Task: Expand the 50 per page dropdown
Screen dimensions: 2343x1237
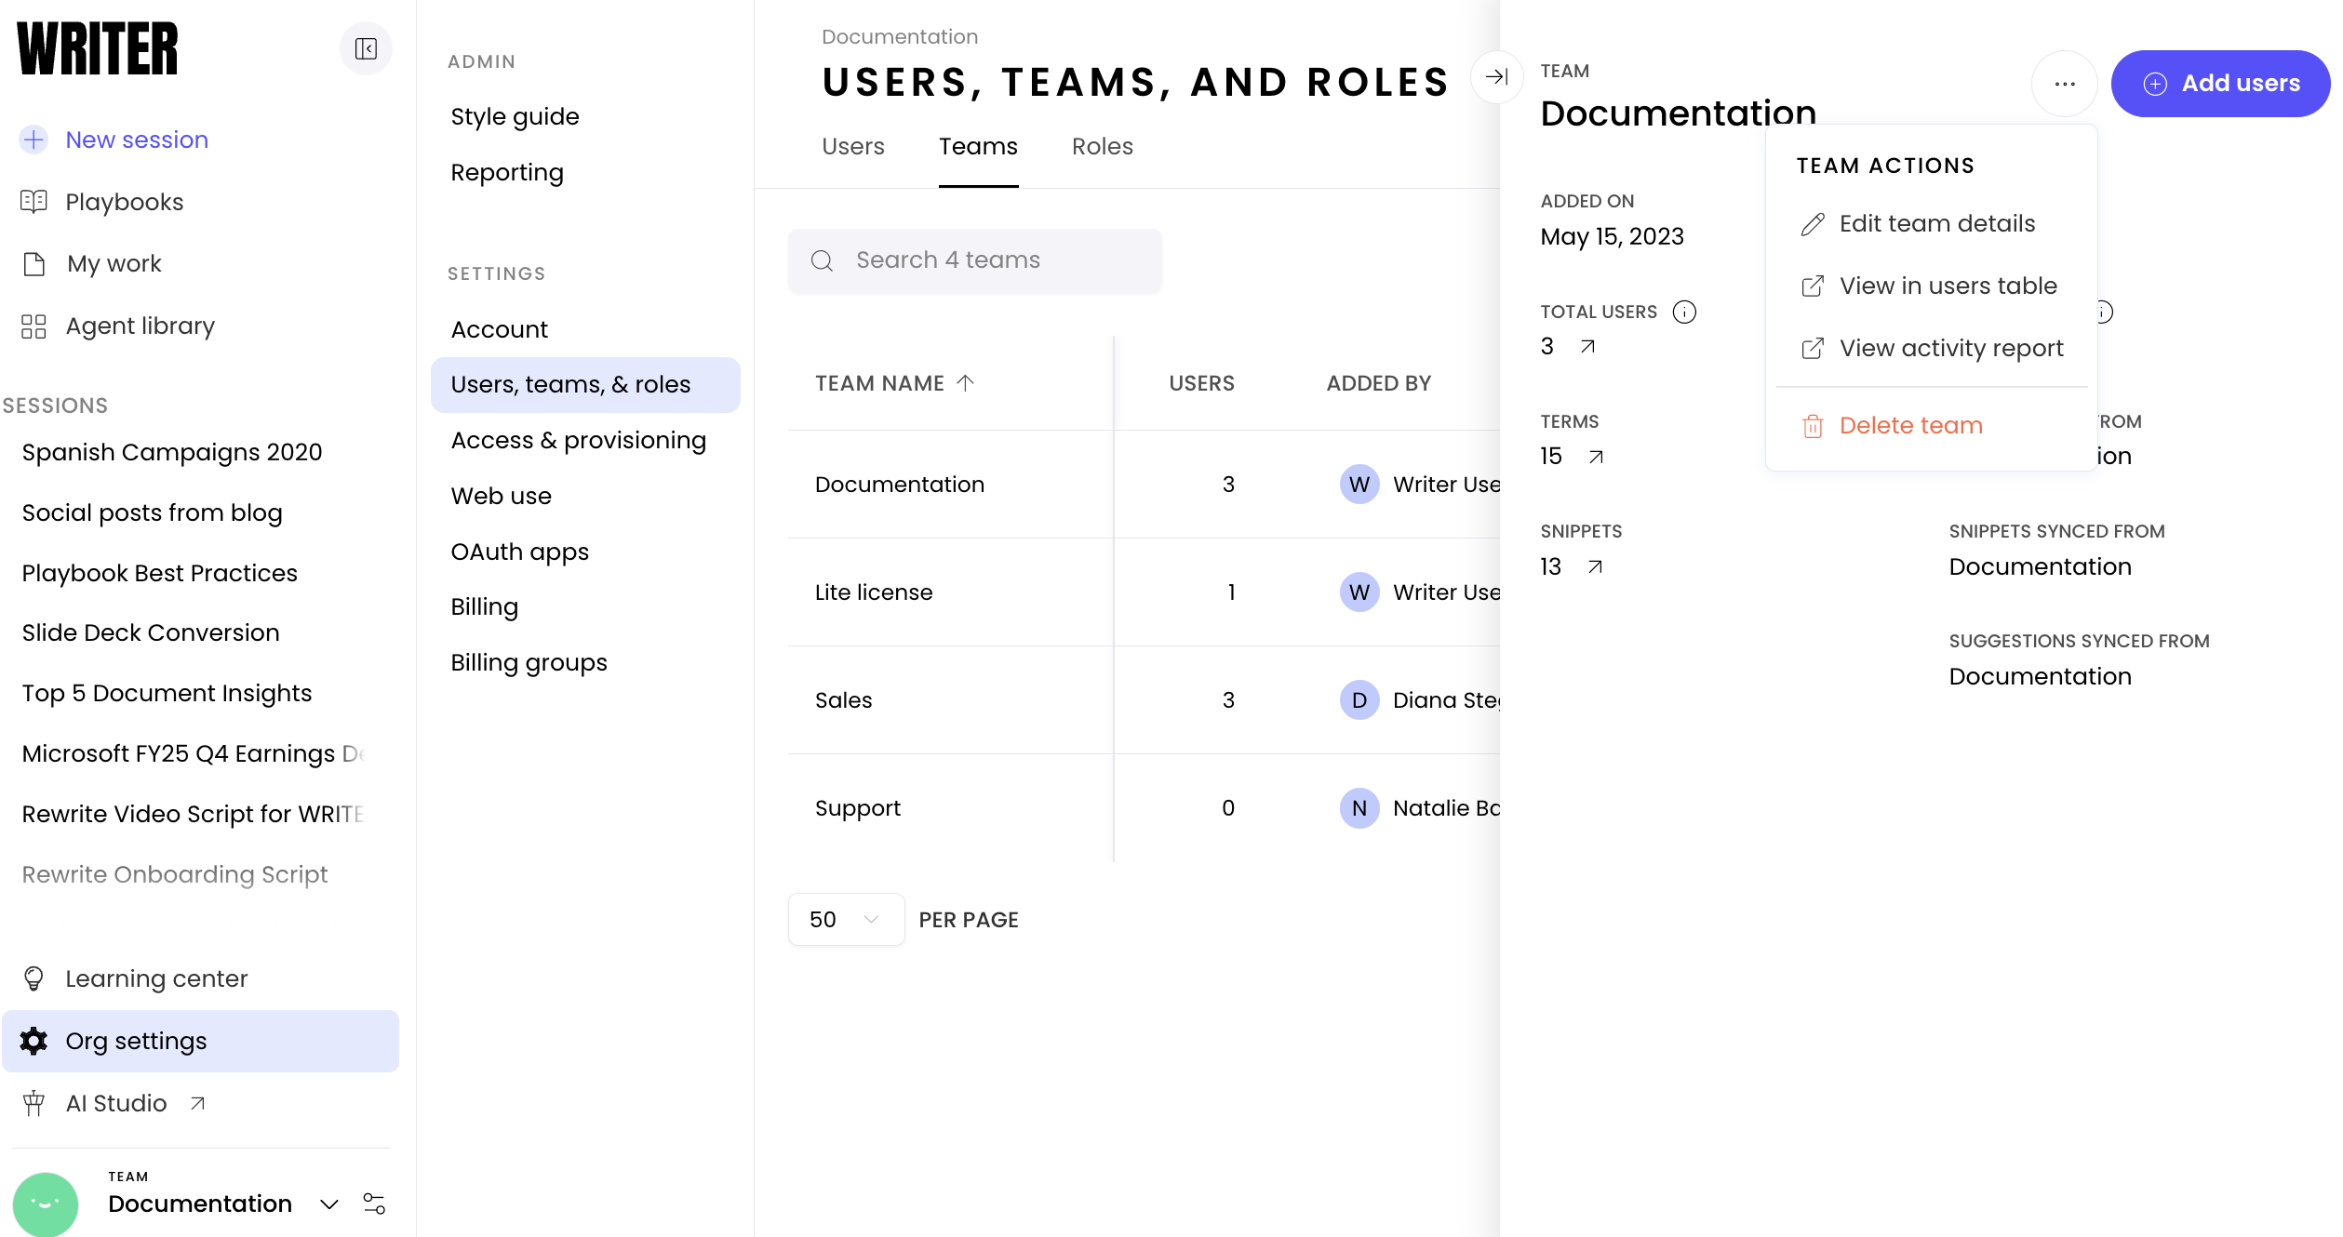Action: point(845,919)
